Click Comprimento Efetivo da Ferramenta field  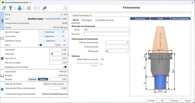(x=58, y=88)
